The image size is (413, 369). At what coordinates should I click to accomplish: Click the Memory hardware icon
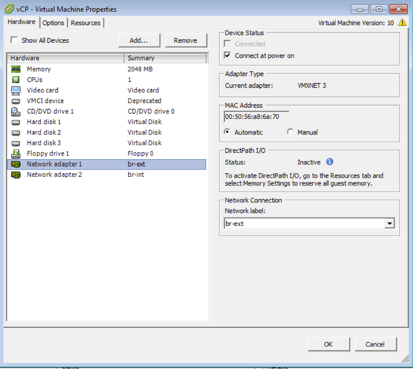pyautogui.click(x=16, y=69)
